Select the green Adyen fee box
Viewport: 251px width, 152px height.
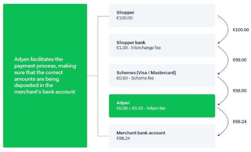tap(162, 106)
